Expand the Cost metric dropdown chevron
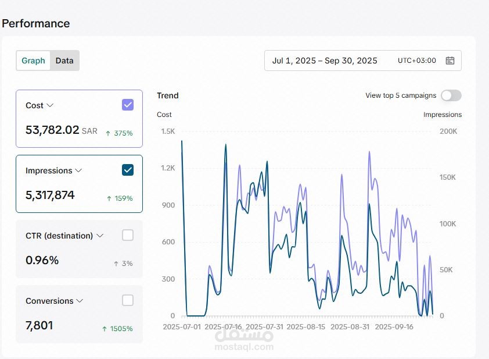The height and width of the screenshot is (359, 489). [50, 105]
